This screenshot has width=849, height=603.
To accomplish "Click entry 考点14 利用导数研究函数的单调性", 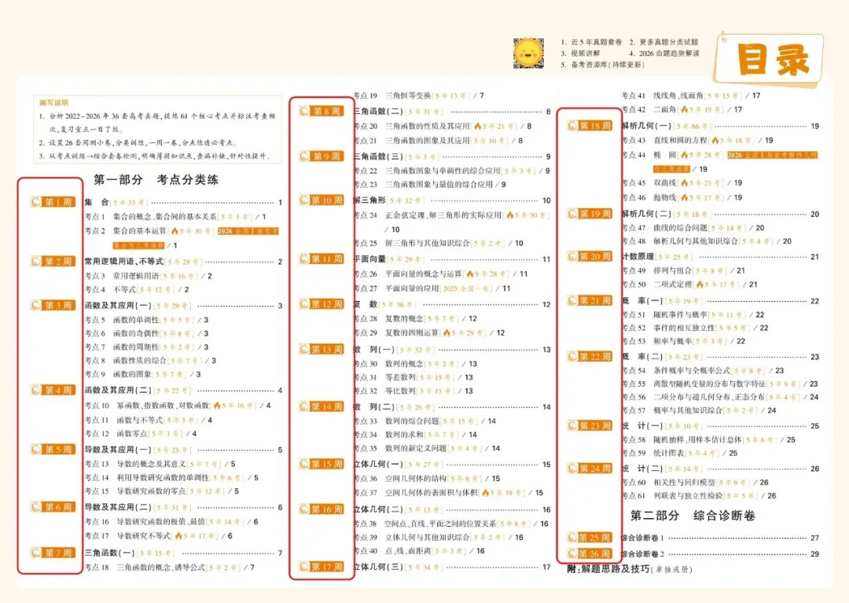I will (x=171, y=478).
